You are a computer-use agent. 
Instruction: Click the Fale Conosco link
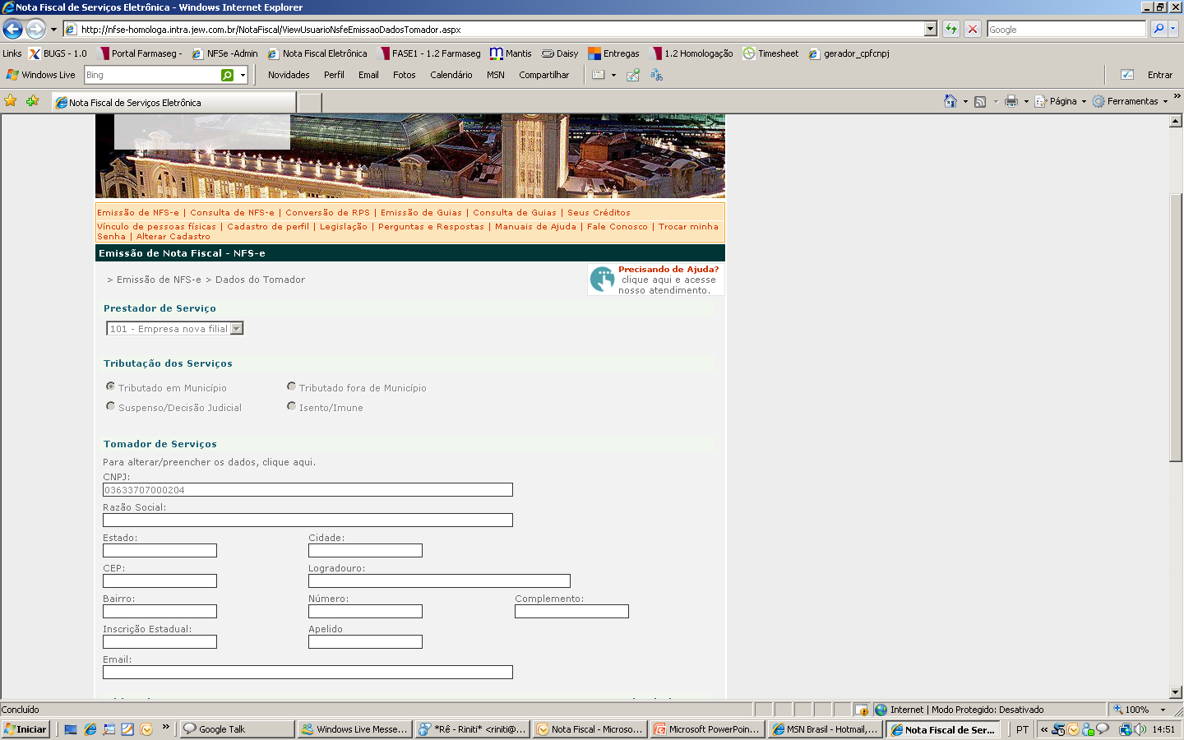pos(617,227)
